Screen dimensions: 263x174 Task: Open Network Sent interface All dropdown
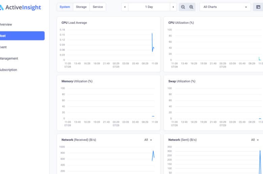[255, 140]
